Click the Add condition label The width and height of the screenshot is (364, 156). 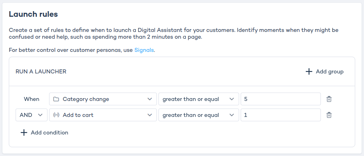[x=49, y=132]
